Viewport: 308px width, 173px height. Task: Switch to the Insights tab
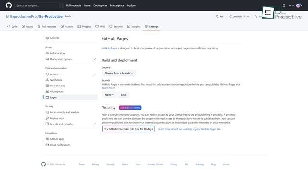134,27
